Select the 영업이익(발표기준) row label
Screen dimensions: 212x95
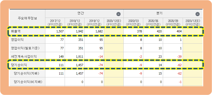[x=25, y=48]
